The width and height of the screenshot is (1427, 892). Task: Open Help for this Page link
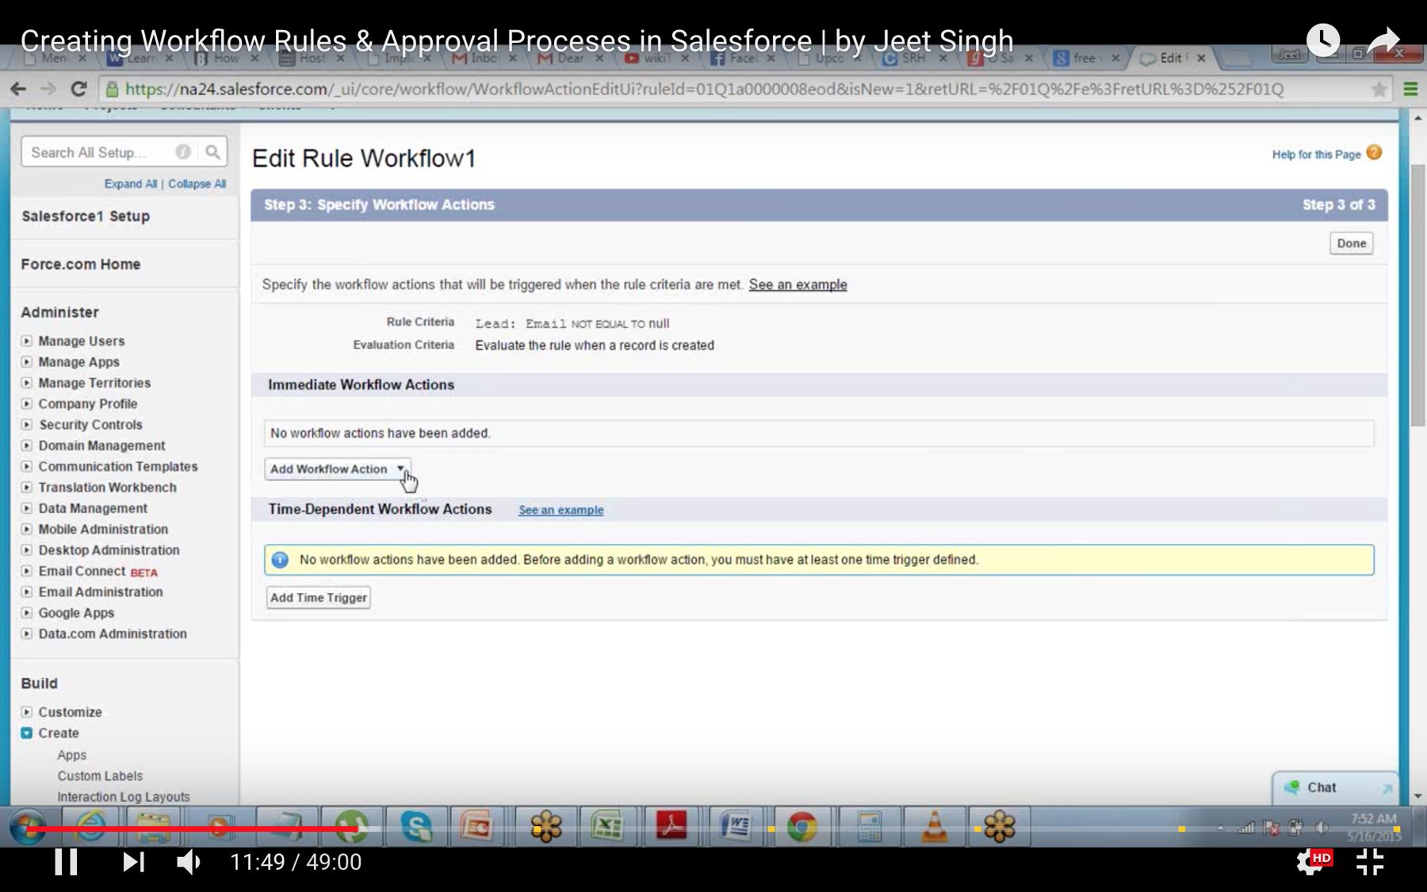[x=1316, y=155]
